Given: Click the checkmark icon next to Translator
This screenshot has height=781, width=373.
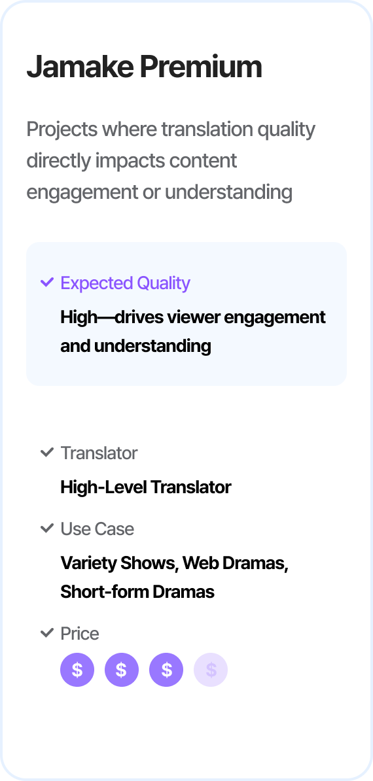Looking at the screenshot, I should point(47,453).
